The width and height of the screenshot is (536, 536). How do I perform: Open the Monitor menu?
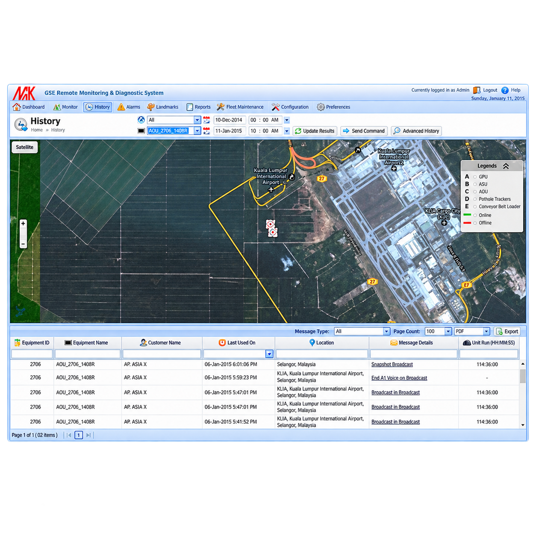[65, 107]
